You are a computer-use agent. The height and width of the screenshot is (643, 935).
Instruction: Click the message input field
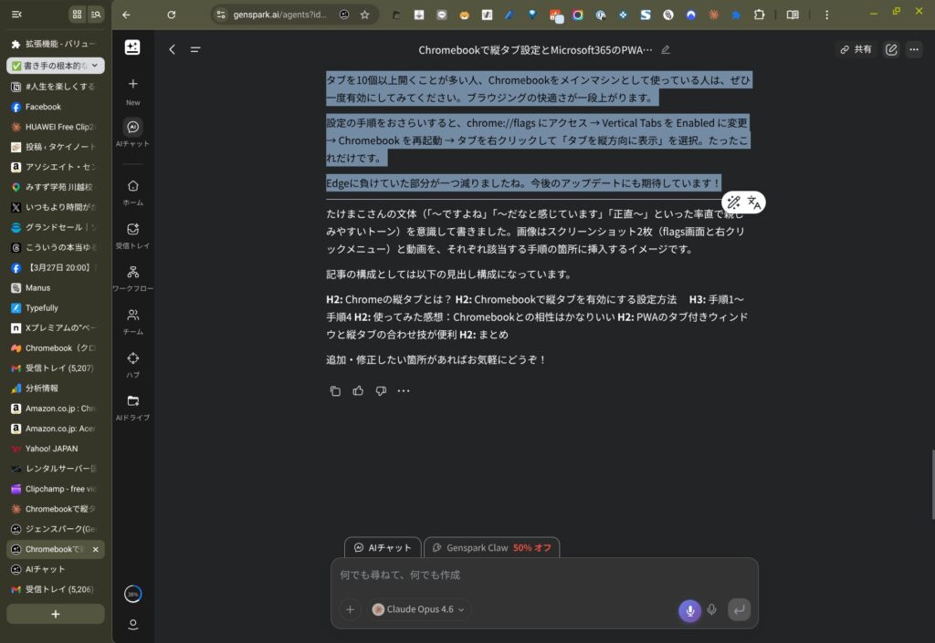[x=543, y=576]
